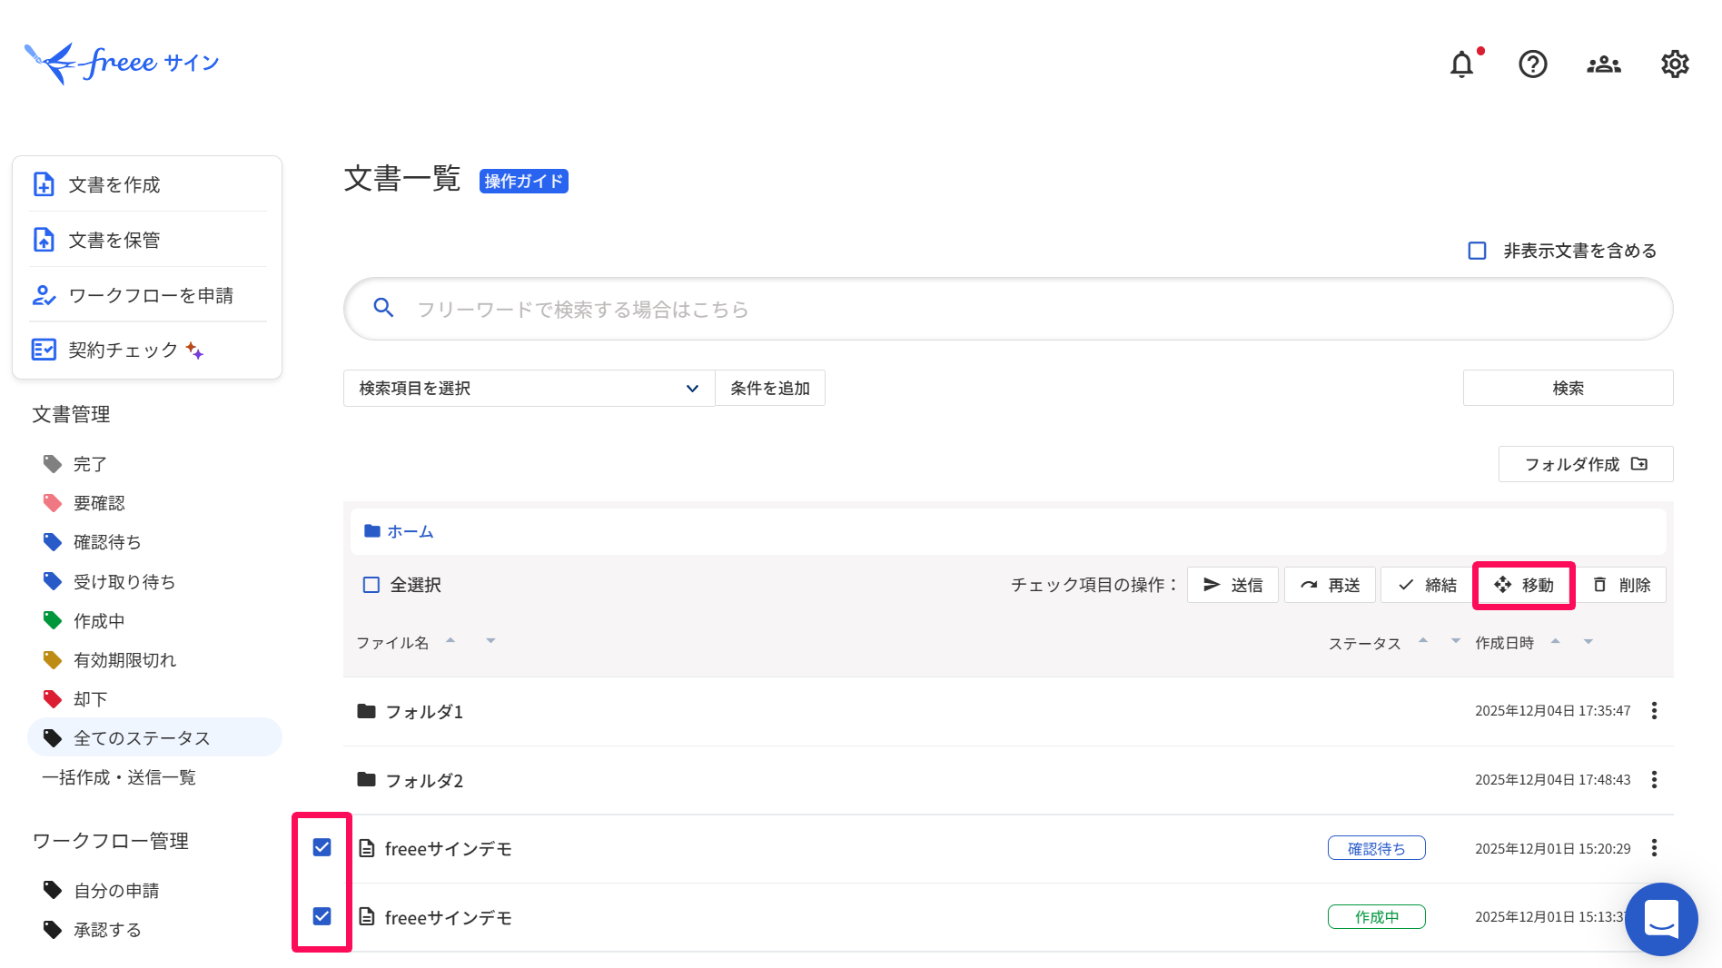
Task: Click the 文書を作成 document icon
Action: pyautogui.click(x=44, y=184)
